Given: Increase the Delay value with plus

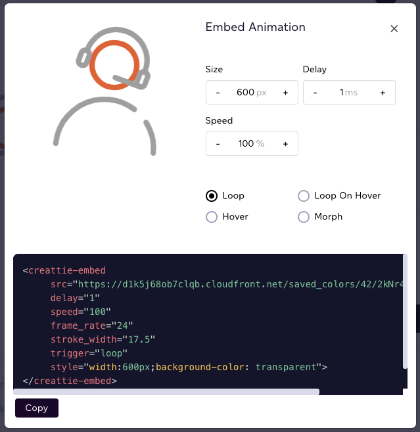Looking at the screenshot, I should [383, 93].
